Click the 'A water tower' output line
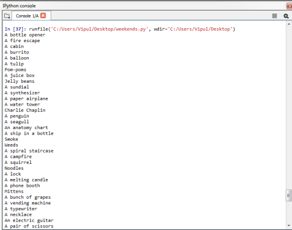 pyautogui.click(x=22, y=105)
